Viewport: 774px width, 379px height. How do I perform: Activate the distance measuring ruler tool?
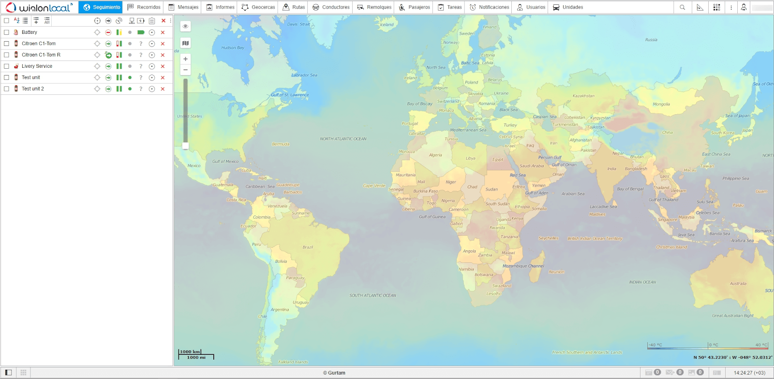point(700,7)
